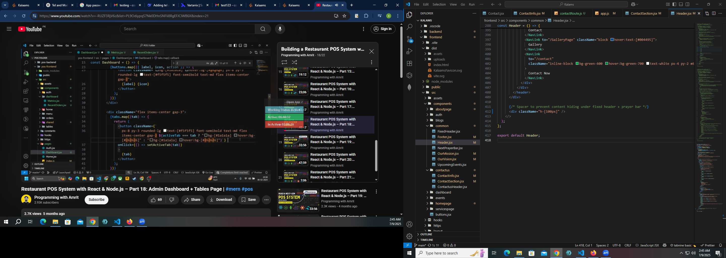
Task: Open VS Code Selection menu
Action: [439, 5]
